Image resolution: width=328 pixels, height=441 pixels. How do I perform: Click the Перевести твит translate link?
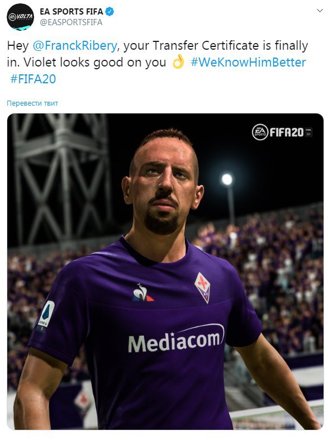[32, 103]
